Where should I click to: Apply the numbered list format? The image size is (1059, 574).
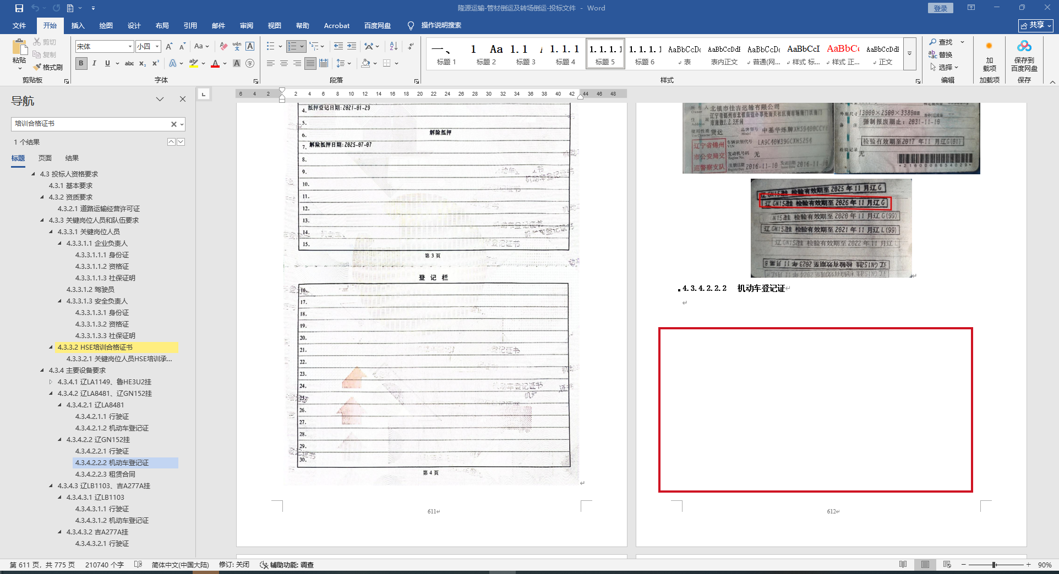292,46
